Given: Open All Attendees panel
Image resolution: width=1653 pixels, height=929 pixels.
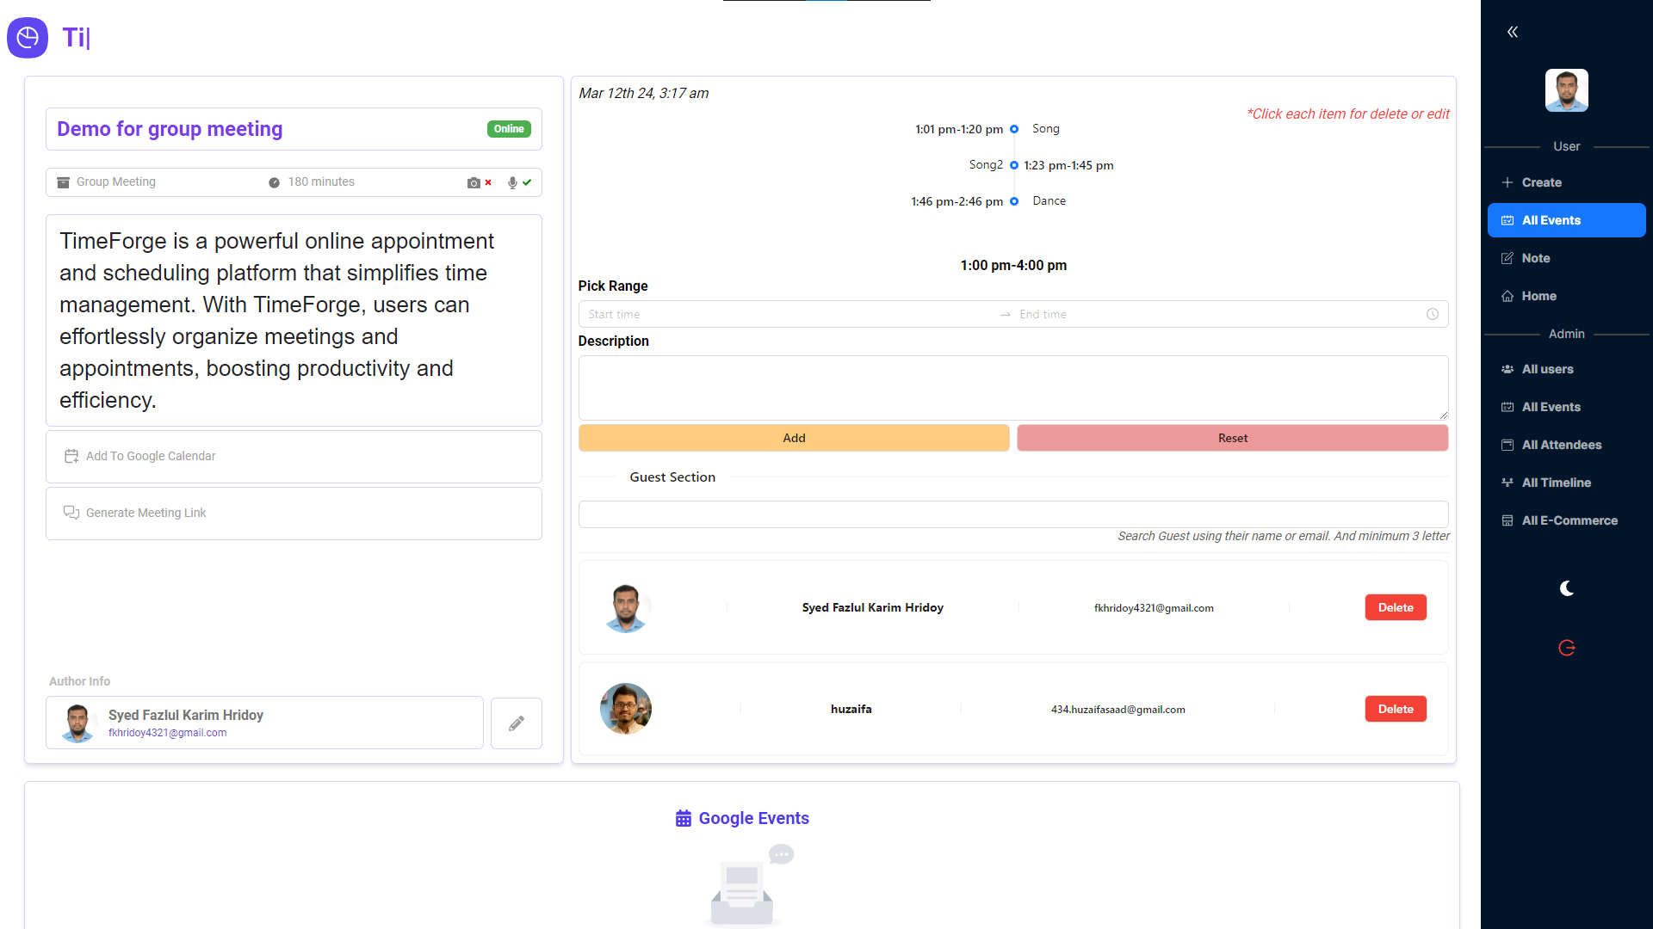Looking at the screenshot, I should [1561, 445].
